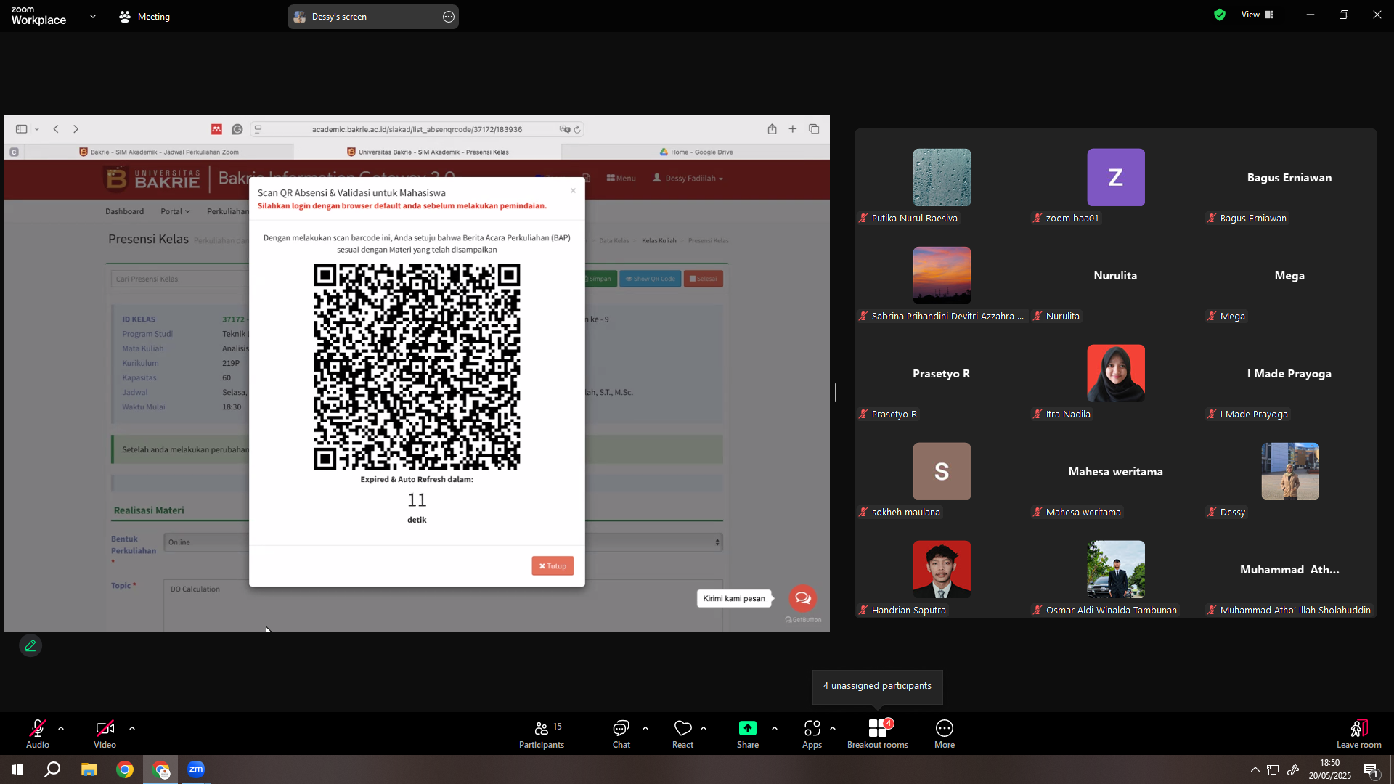The height and width of the screenshot is (784, 1394).
Task: Switch to the Meeting tab
Action: coord(144,16)
